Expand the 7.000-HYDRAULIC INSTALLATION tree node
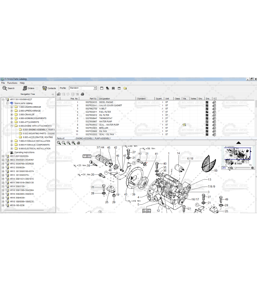Screen dimensions: 257x294 tap(11, 141)
